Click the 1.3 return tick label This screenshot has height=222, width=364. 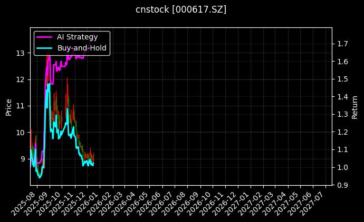pyautogui.click(x=342, y=114)
